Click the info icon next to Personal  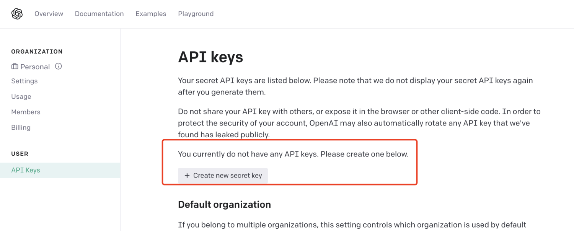coord(59,66)
